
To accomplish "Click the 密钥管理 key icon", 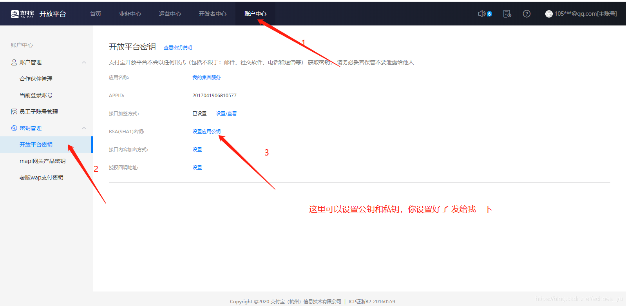I will click(x=14, y=128).
